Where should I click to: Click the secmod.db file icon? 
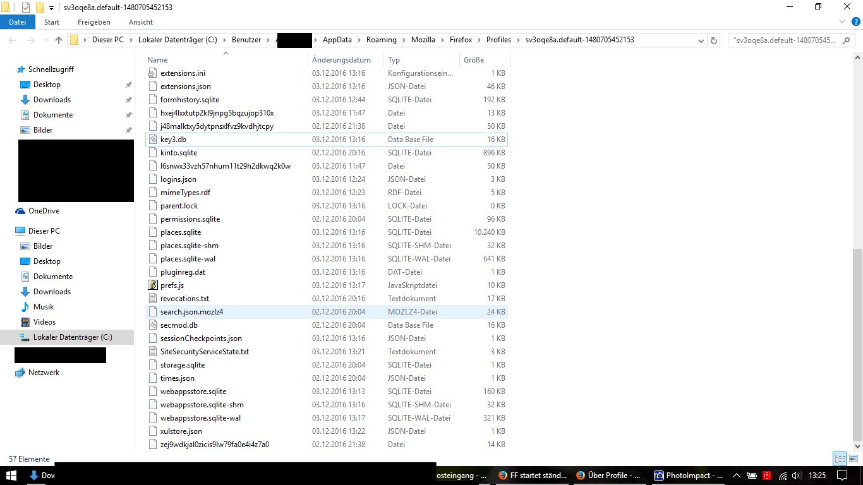tap(152, 325)
